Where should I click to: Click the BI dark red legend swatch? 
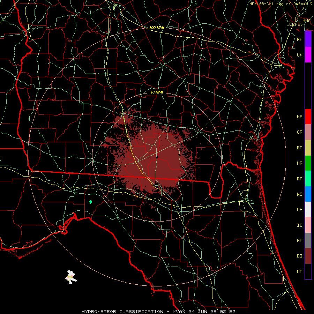(308, 256)
